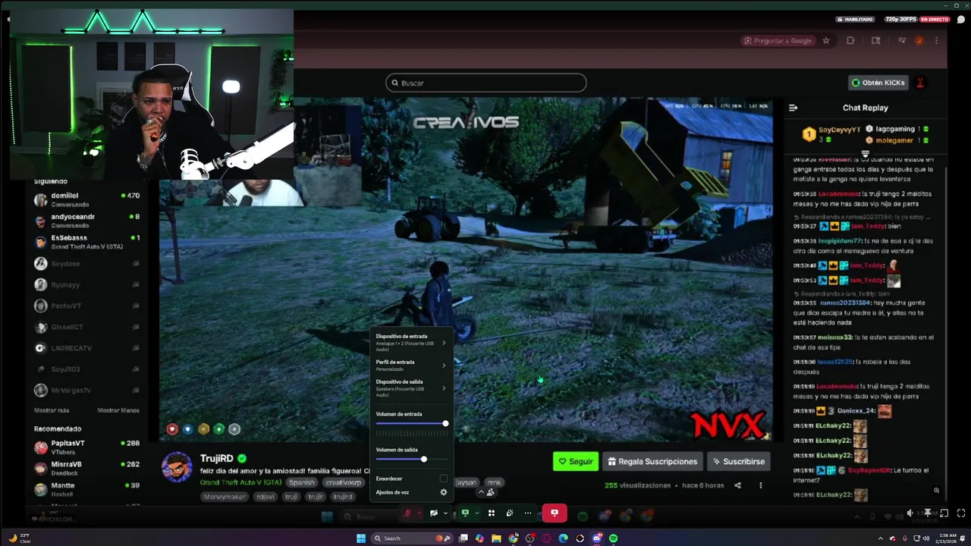Check the Ensordecer checkbox

(444, 479)
